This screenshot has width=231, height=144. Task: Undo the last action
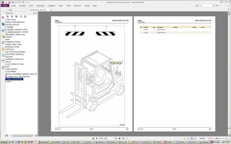coord(23,2)
